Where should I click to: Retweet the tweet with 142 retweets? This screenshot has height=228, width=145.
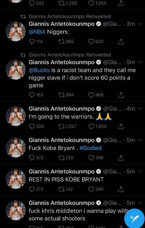tap(61, 189)
